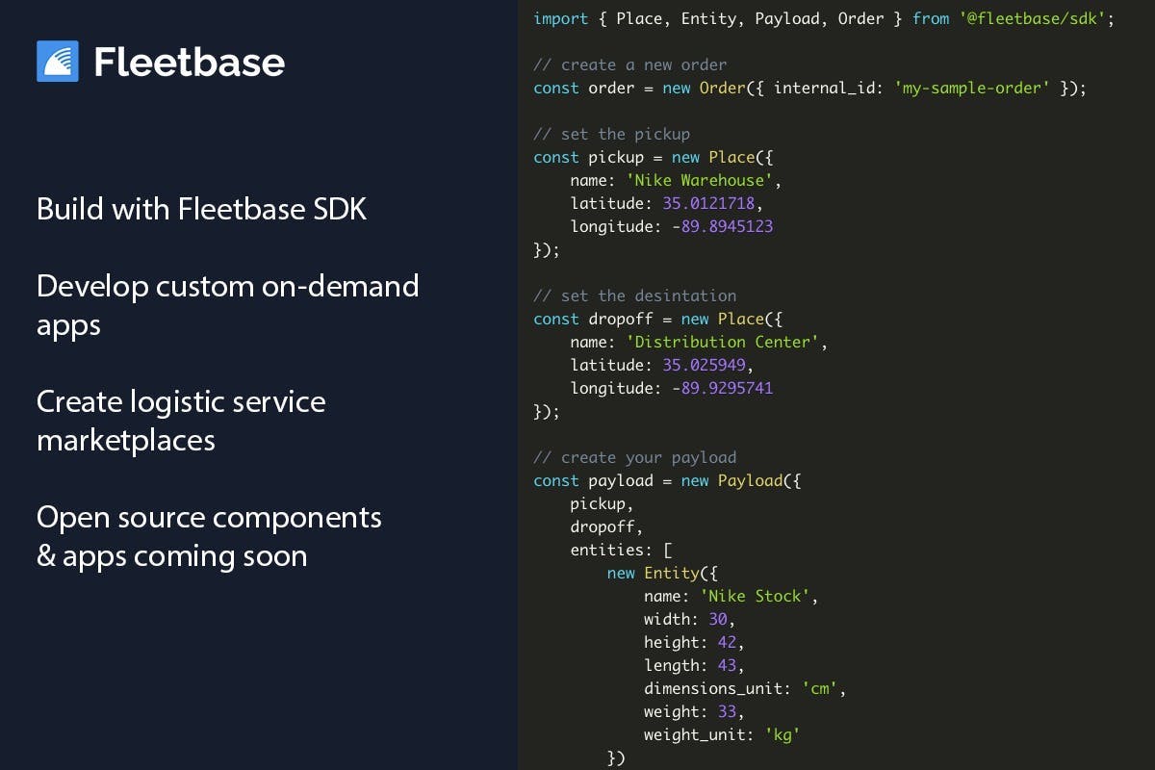Click the '// set the desintation' comment
Screen dimensions: 1155x770
coord(635,295)
